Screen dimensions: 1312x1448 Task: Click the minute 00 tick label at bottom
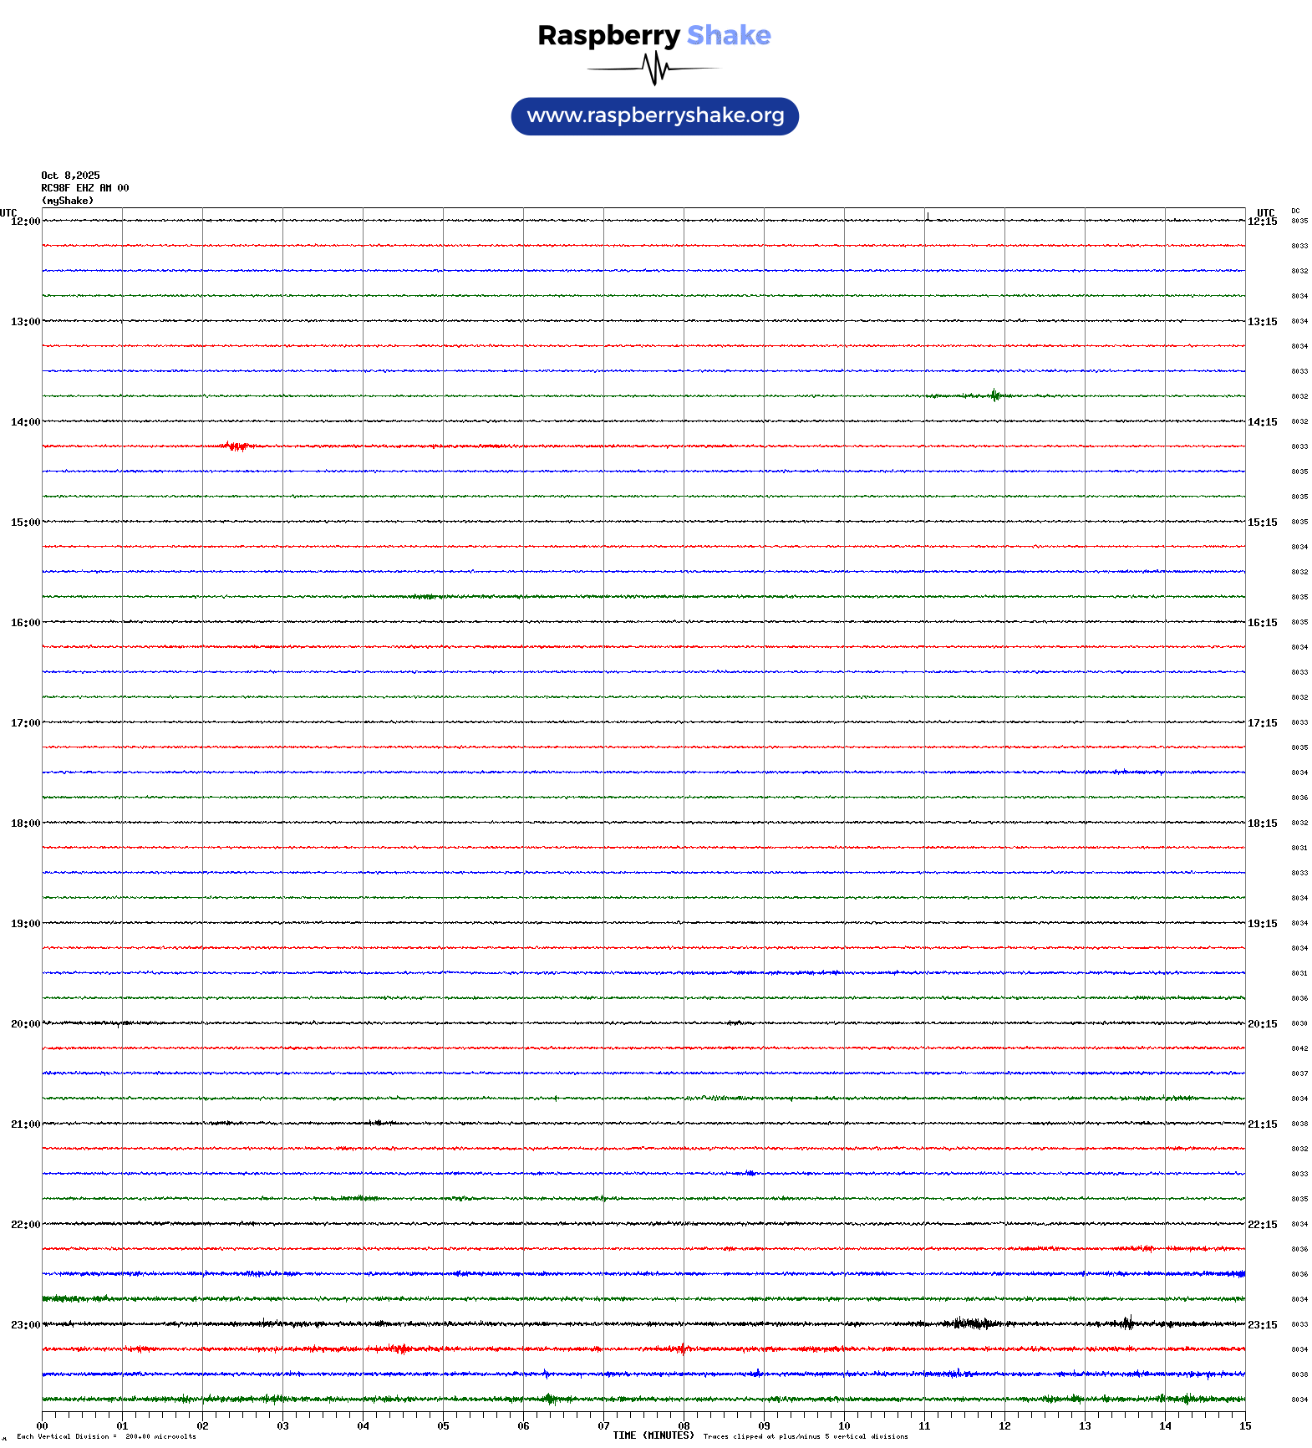pyautogui.click(x=42, y=1426)
